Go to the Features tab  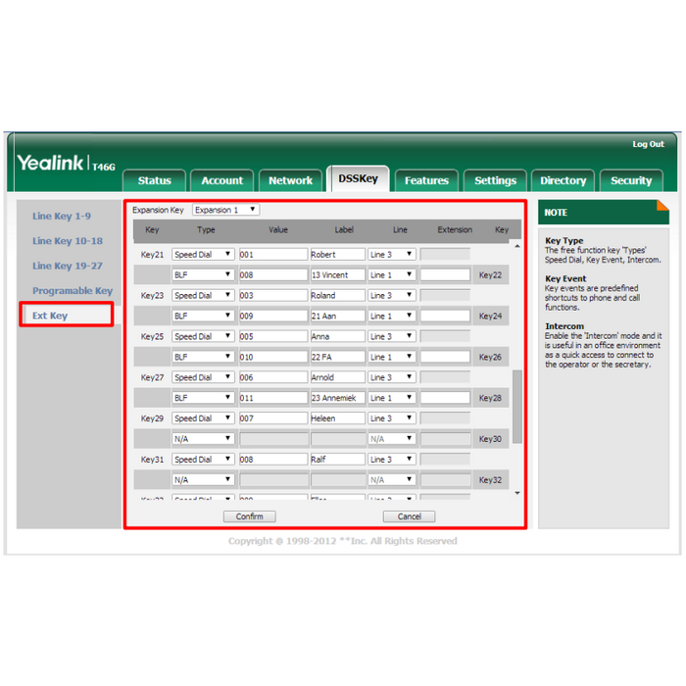click(x=426, y=180)
